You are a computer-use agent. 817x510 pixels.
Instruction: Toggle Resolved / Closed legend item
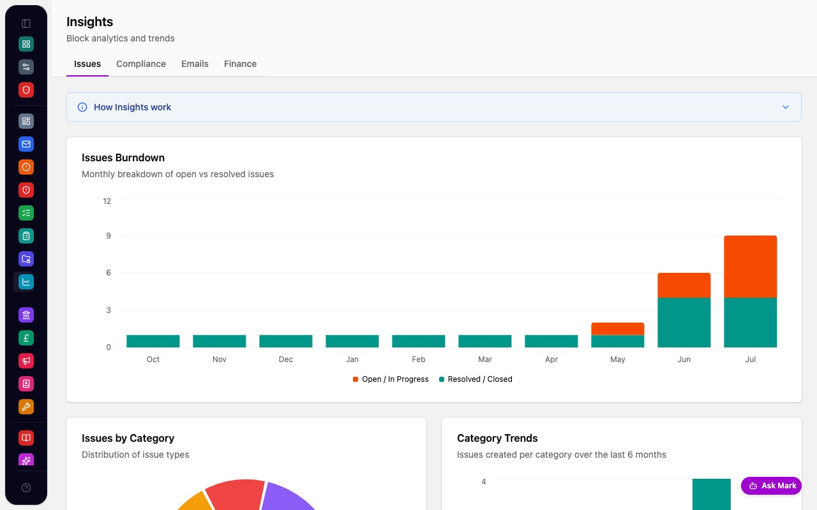click(x=476, y=379)
